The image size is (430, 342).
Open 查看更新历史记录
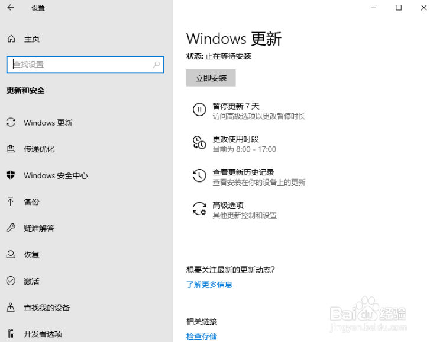coord(243,172)
